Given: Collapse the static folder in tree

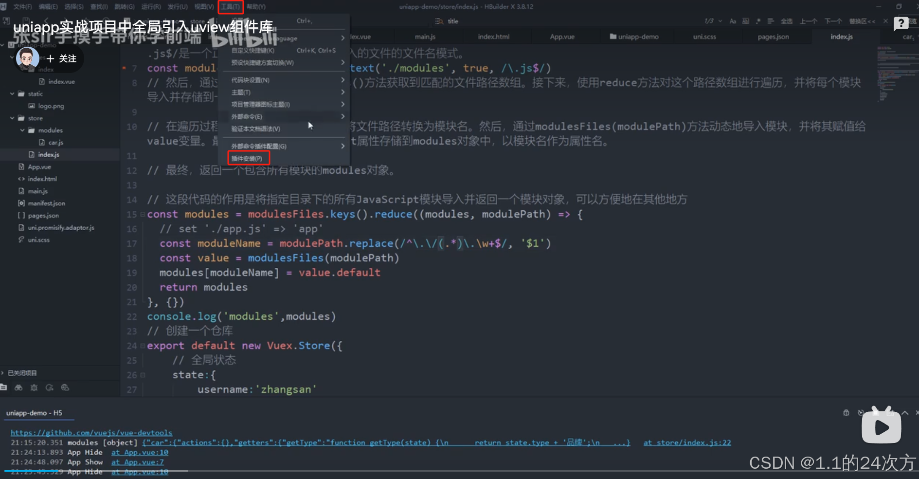Looking at the screenshot, I should pyautogui.click(x=12, y=93).
